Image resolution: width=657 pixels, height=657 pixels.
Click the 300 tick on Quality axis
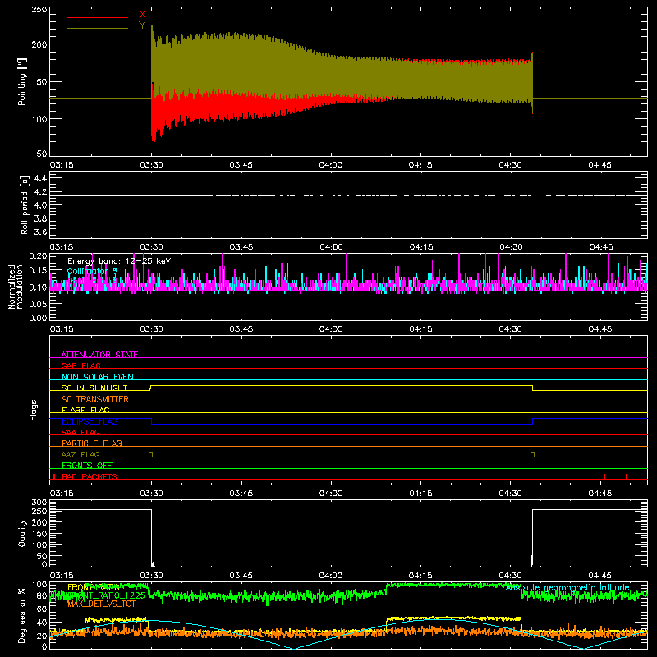(x=39, y=502)
